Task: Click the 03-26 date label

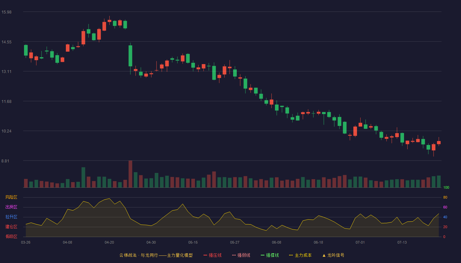Action: (26, 242)
